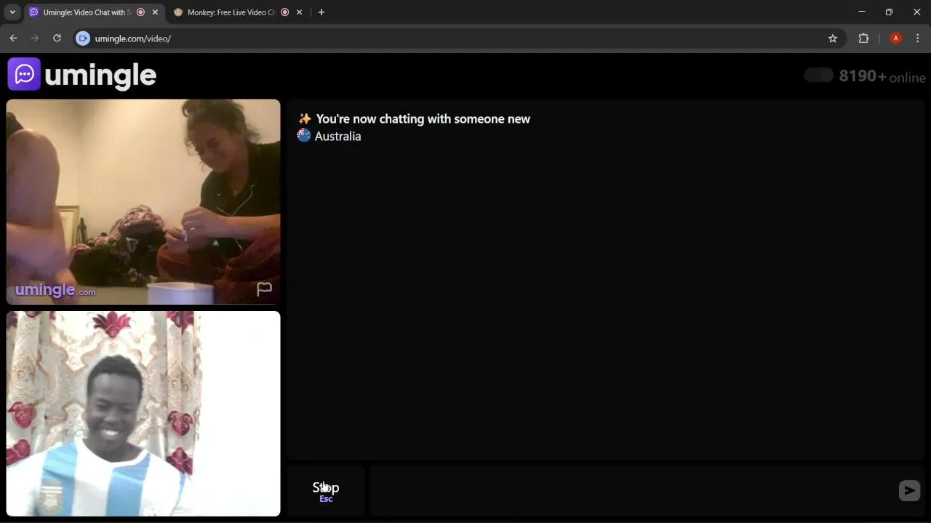
Task: Reload the umingle page
Action: click(57, 38)
